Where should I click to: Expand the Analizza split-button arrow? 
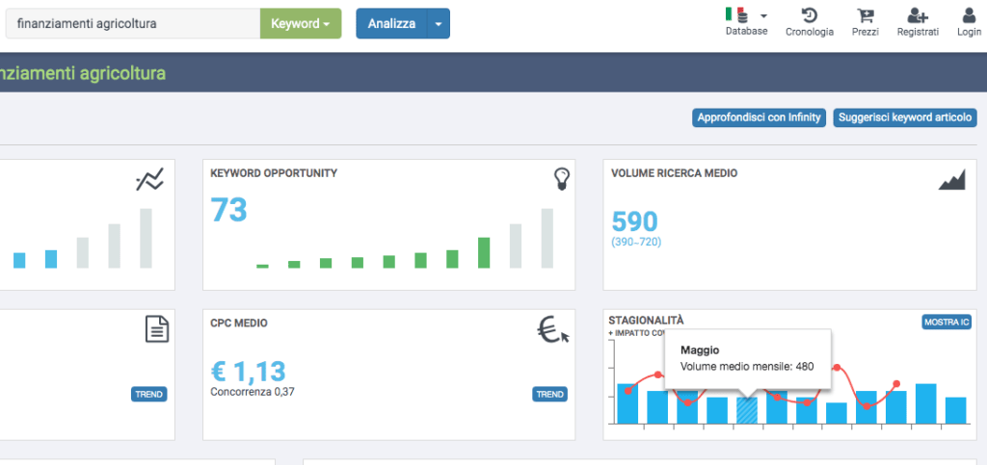439,24
